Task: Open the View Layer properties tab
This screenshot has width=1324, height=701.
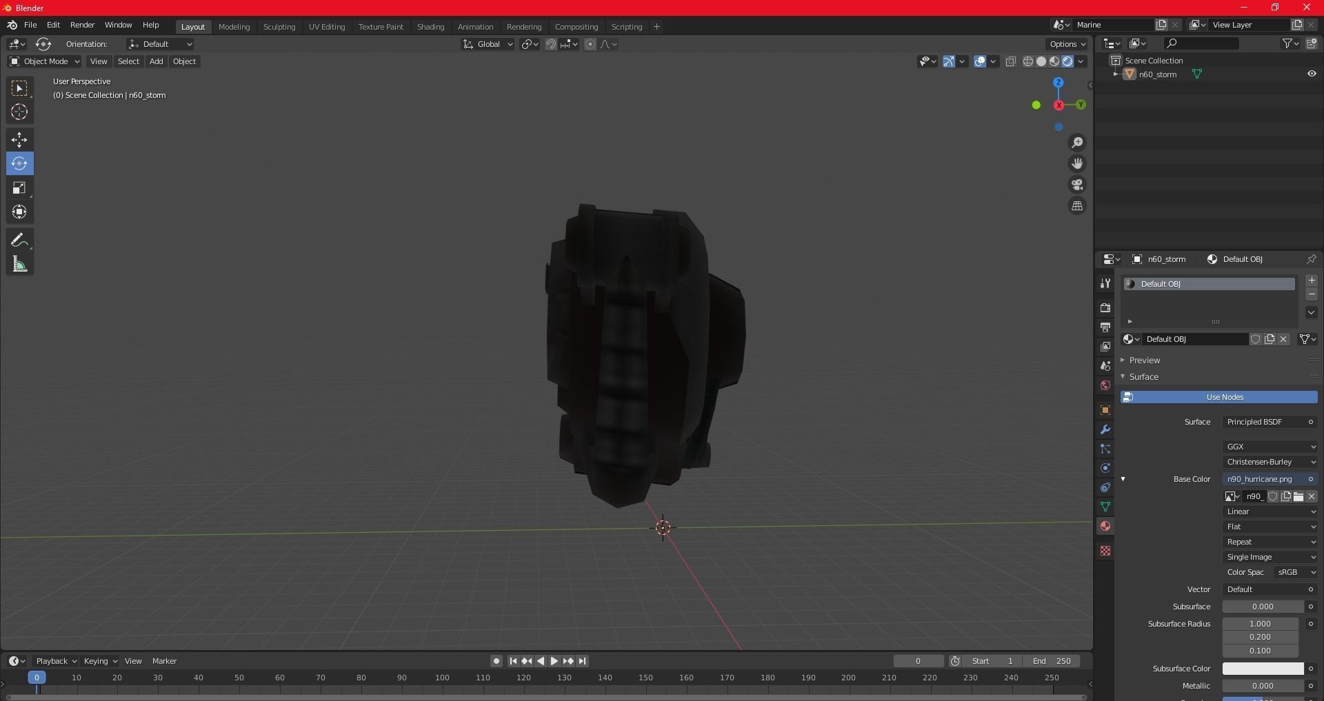Action: pyautogui.click(x=1105, y=346)
